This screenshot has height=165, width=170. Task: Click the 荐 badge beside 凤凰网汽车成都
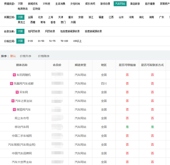[12, 84]
